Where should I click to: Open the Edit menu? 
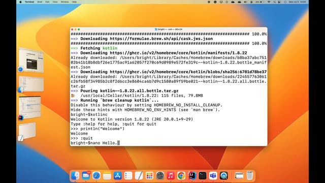click(47, 2)
